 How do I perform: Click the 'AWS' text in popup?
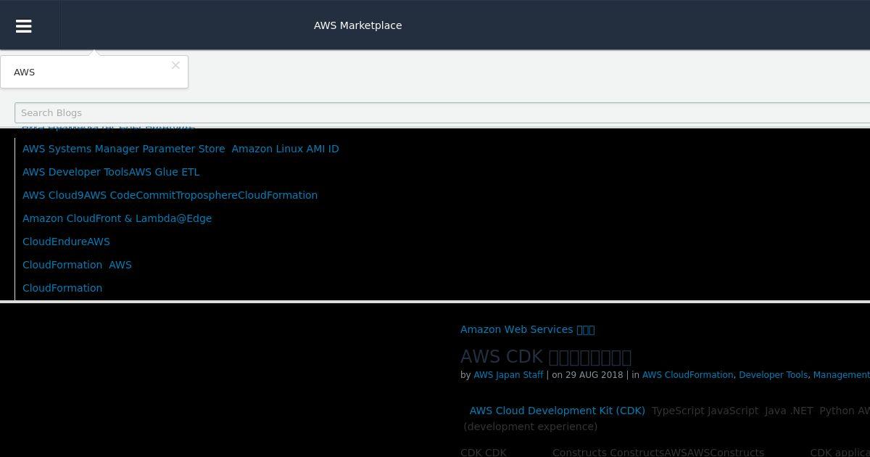click(24, 73)
